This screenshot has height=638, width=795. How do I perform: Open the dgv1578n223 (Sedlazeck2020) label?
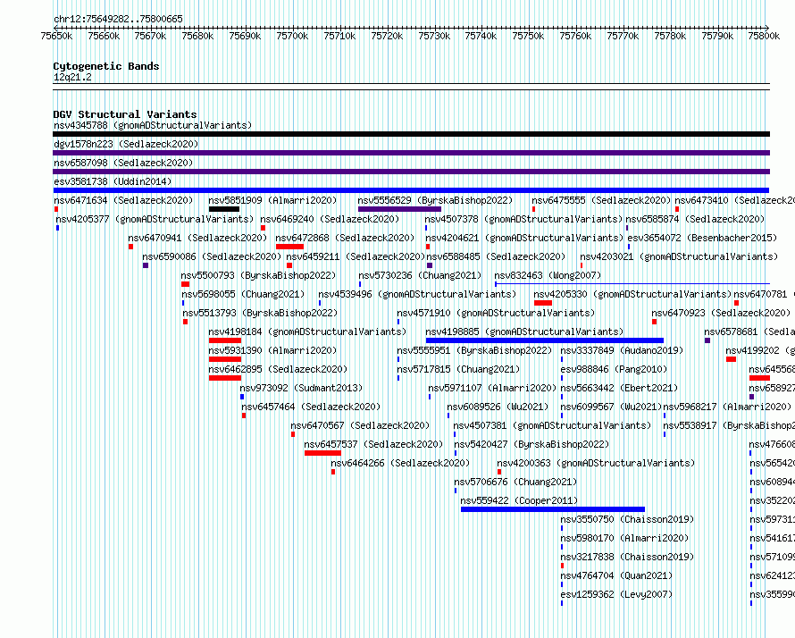point(126,144)
